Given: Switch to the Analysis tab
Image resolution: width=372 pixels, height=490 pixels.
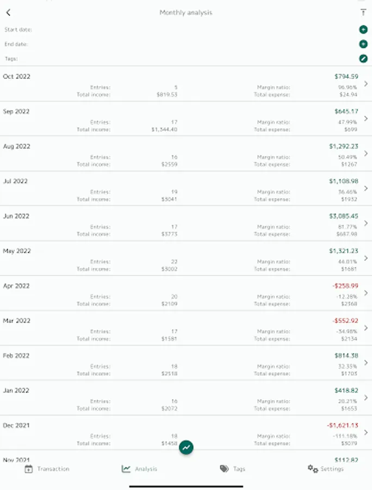Looking at the screenshot, I should tap(139, 469).
